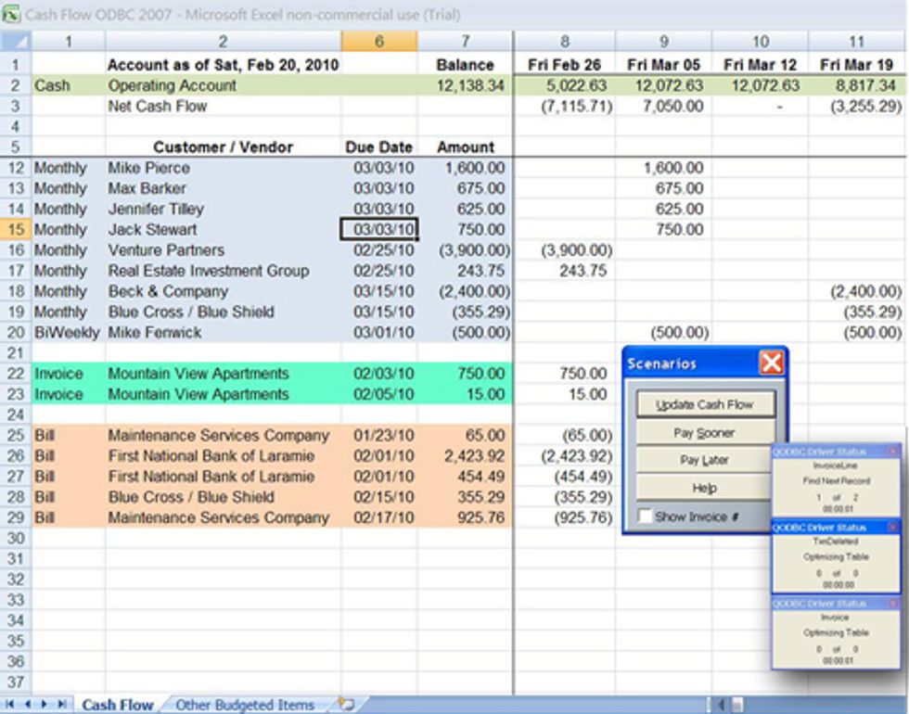This screenshot has height=714, width=909.
Task: Open the Other Budgeted Items sheet tab
Action: tap(245, 705)
